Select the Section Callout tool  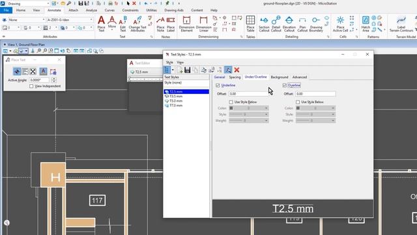click(x=264, y=24)
